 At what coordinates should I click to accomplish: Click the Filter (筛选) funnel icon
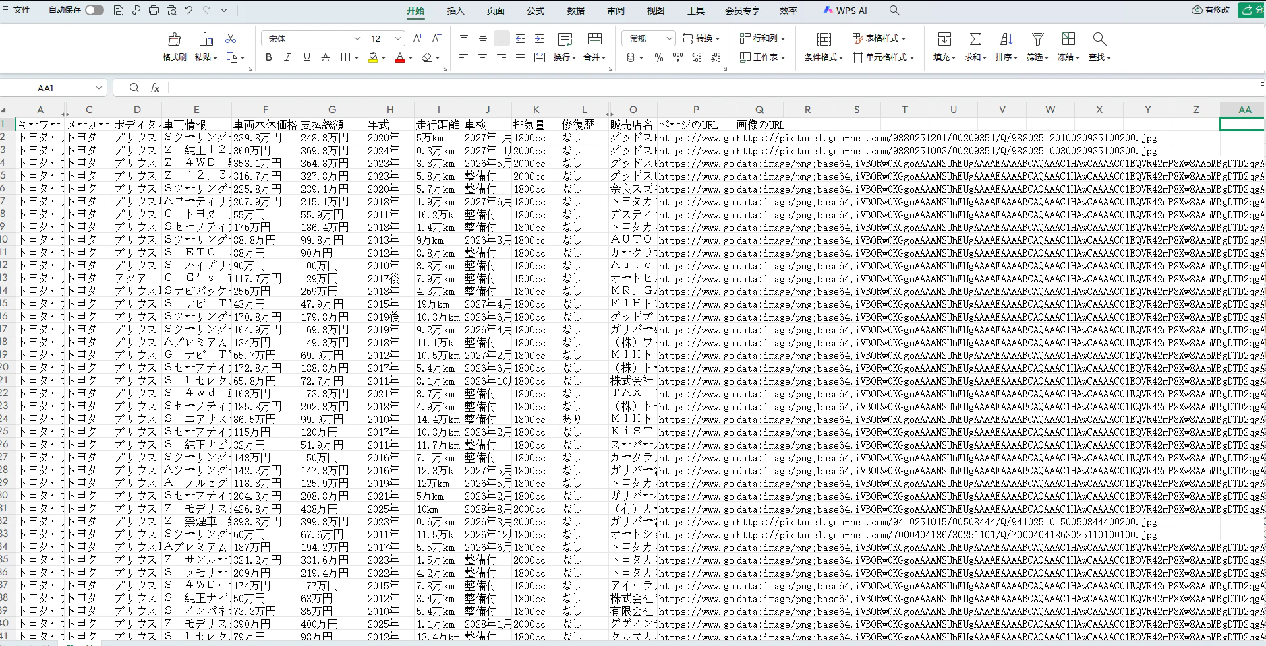(x=1037, y=39)
